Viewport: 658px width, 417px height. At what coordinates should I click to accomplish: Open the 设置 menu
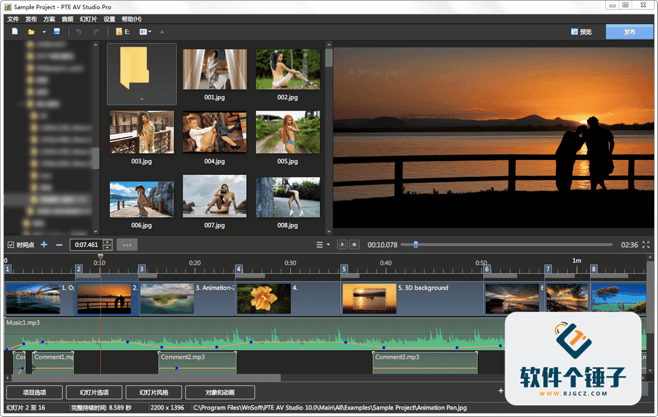click(109, 19)
